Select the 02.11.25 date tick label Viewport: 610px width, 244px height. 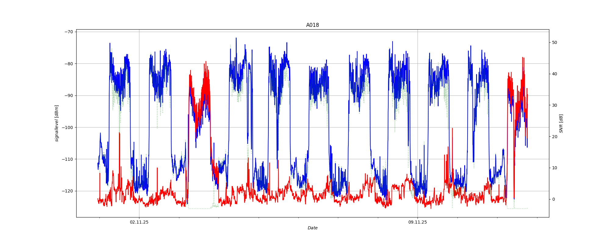pos(139,222)
